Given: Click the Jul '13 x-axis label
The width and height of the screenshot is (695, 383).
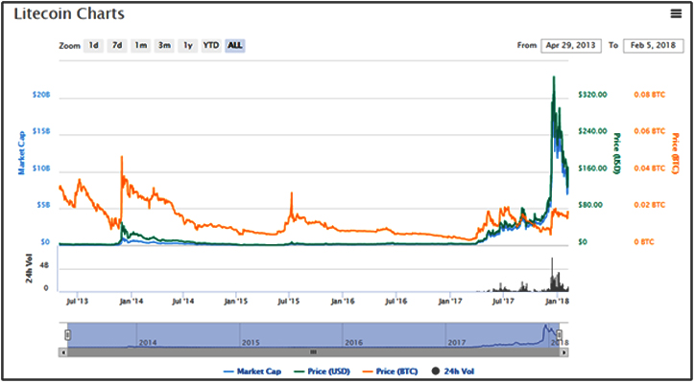Looking at the screenshot, I should click(x=77, y=302).
